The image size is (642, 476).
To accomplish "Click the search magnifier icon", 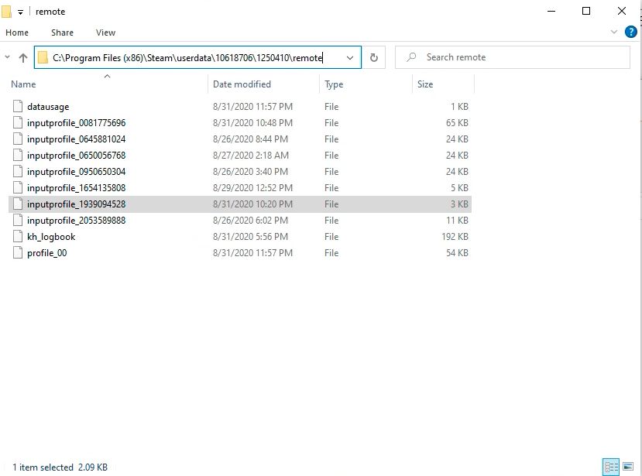I will (411, 57).
